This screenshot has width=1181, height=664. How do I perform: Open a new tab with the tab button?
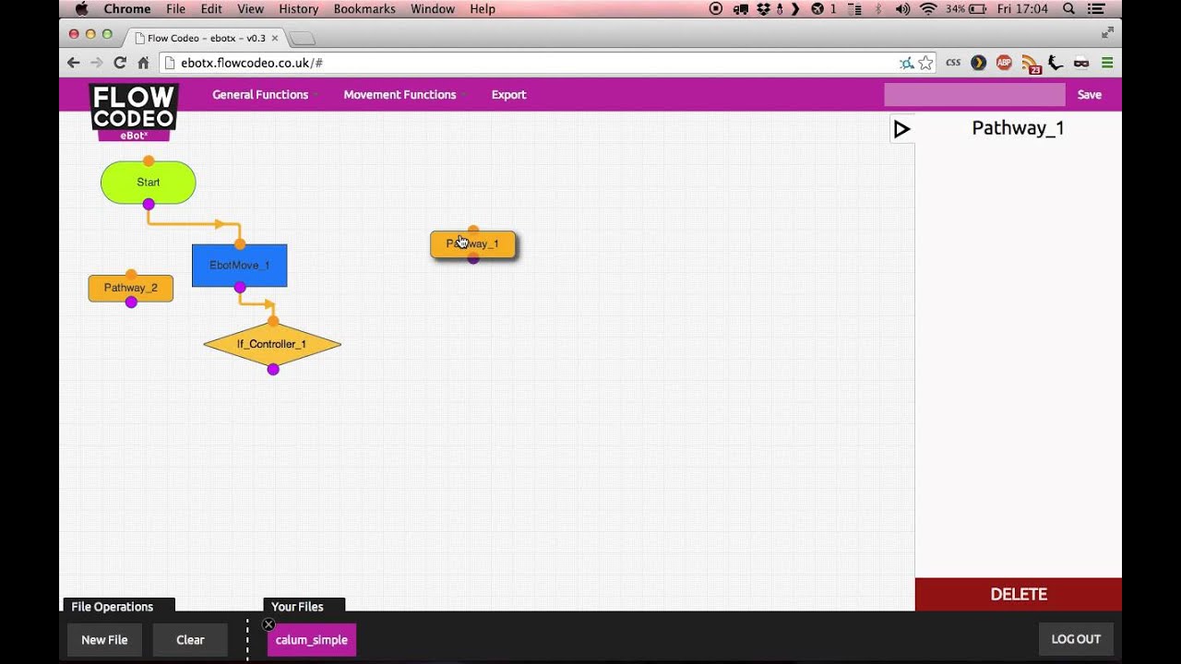pyautogui.click(x=303, y=38)
